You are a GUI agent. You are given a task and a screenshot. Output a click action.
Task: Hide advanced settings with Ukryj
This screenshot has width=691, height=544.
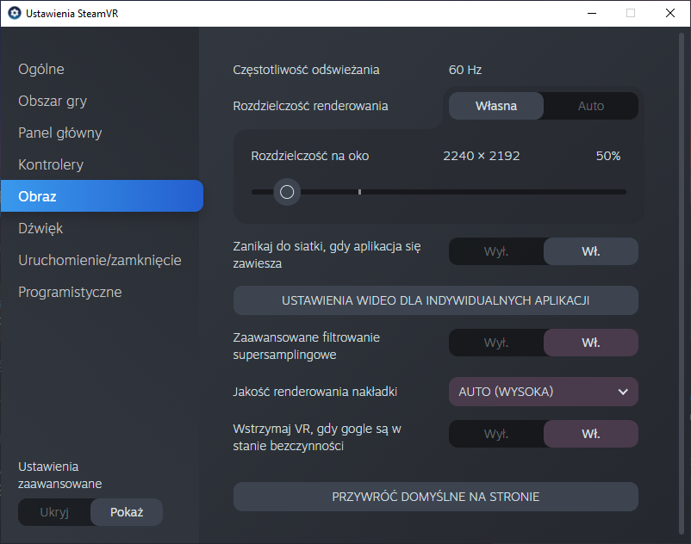point(54,512)
